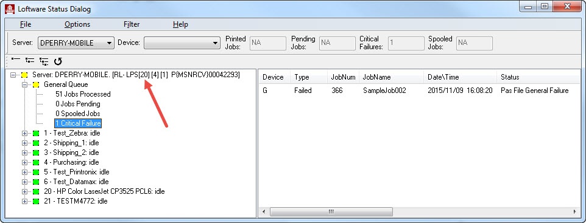Expand the 4 - Purchasing device node
586x223 pixels.
24,162
